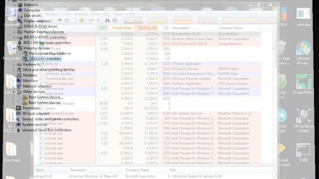This screenshot has width=319, height=179.
Task: Select the SD host adapters tree item
Action: point(36,113)
